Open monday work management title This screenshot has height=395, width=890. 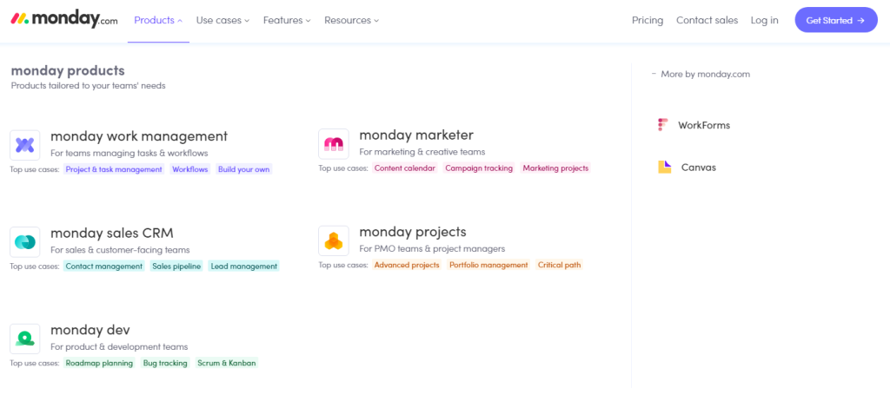coord(139,136)
